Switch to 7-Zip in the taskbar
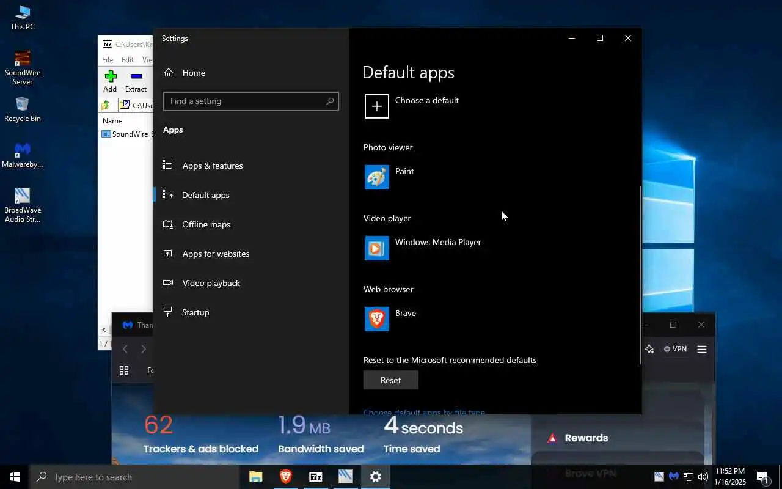 point(315,477)
